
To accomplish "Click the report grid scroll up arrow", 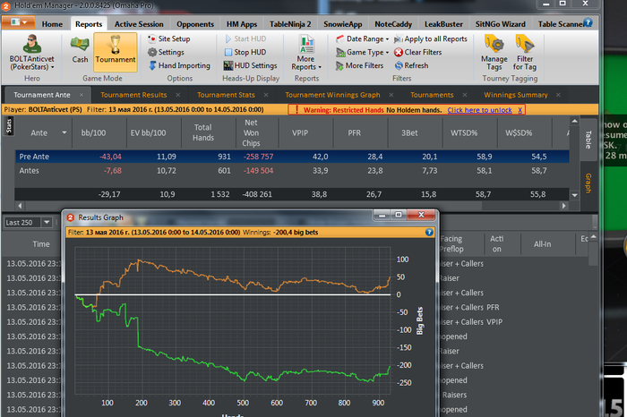I will click(x=575, y=121).
